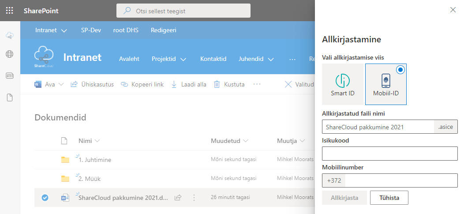Open the root DHS navigation link
Screen dimensions: 464x214
126,30
